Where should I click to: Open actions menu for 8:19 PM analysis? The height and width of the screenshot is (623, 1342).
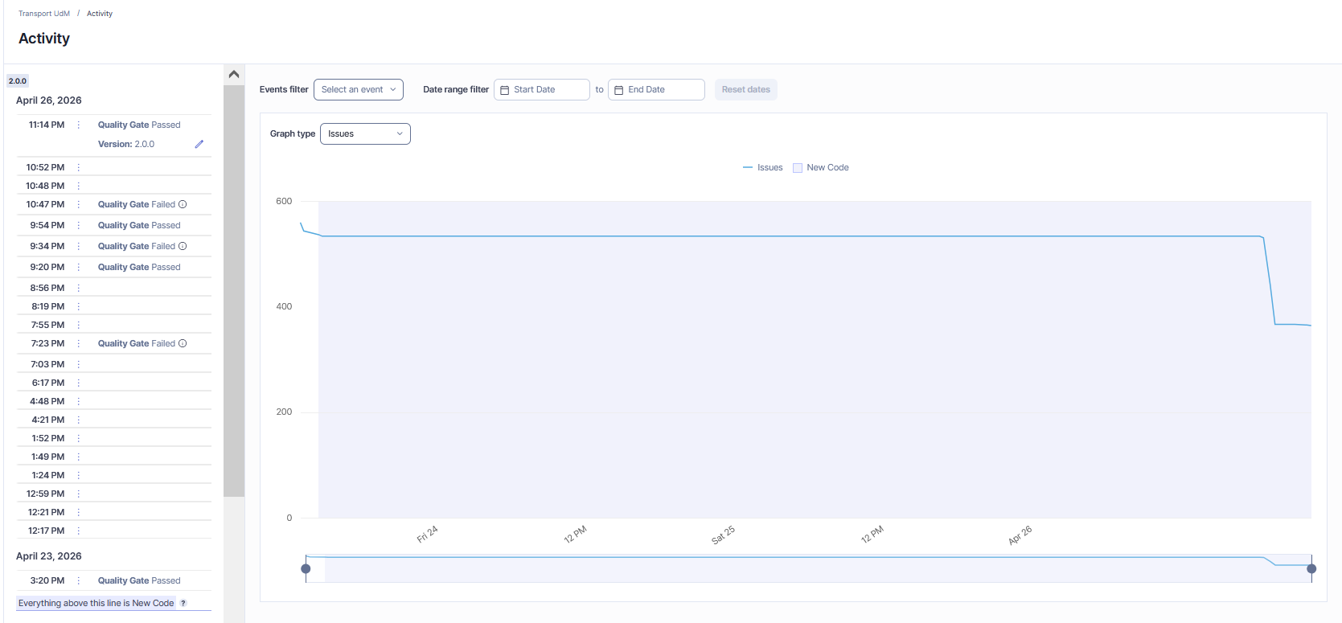(78, 306)
